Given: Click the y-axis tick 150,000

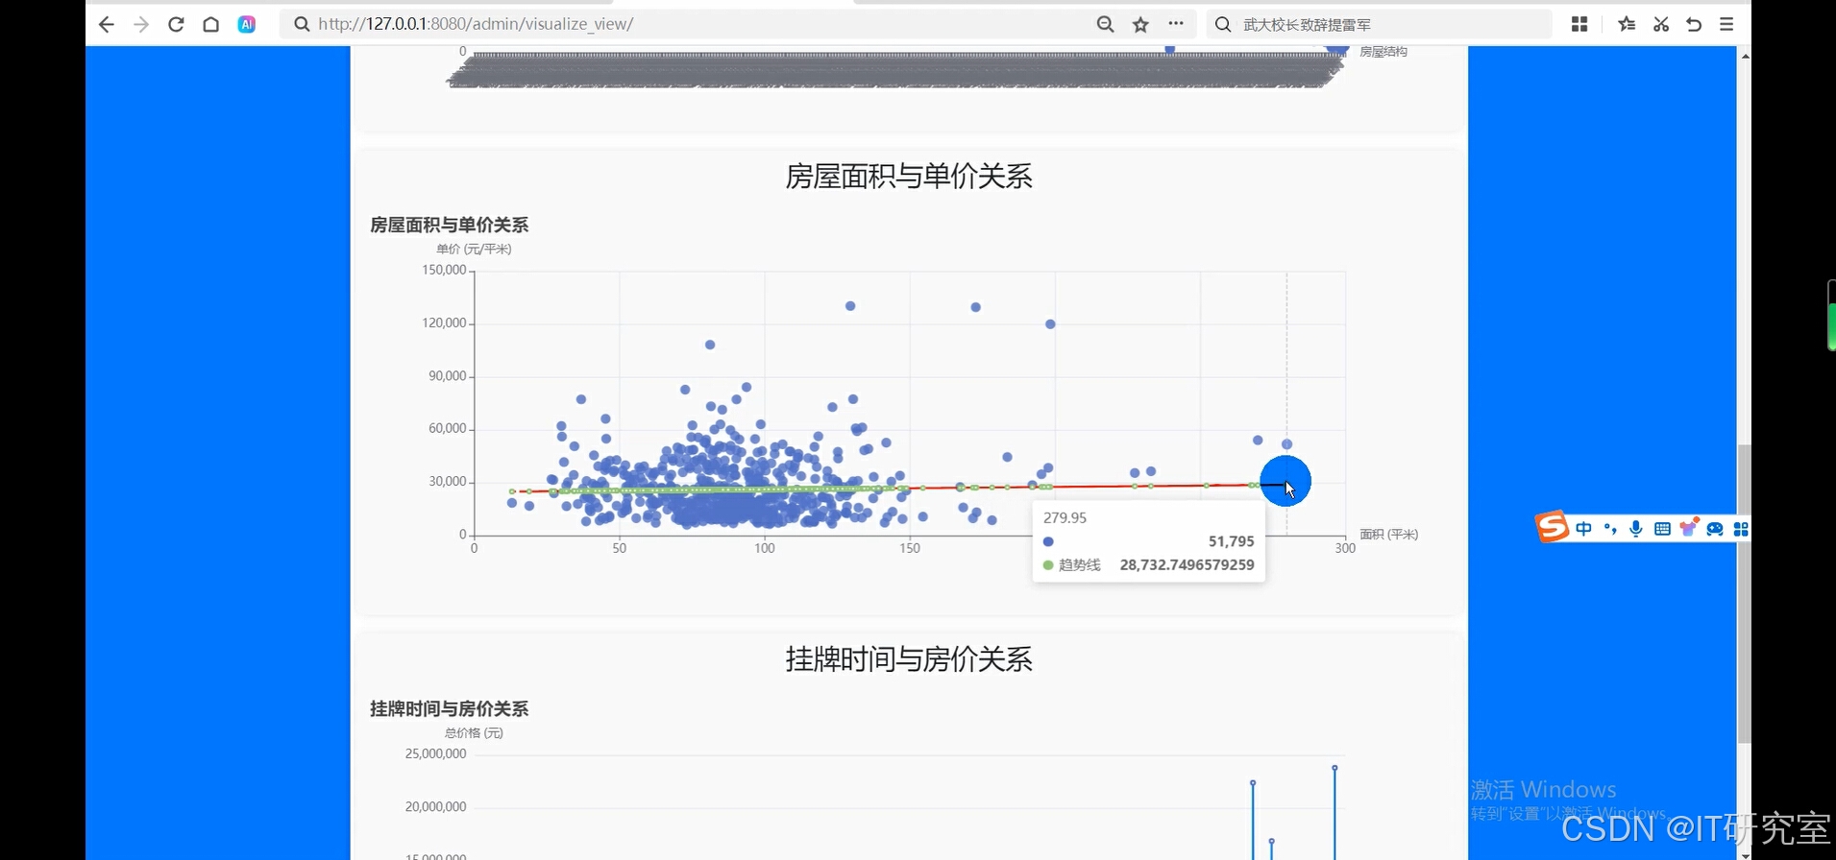Looking at the screenshot, I should 444,271.
